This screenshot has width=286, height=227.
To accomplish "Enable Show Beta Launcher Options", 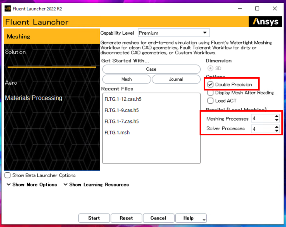I will coord(8,175).
